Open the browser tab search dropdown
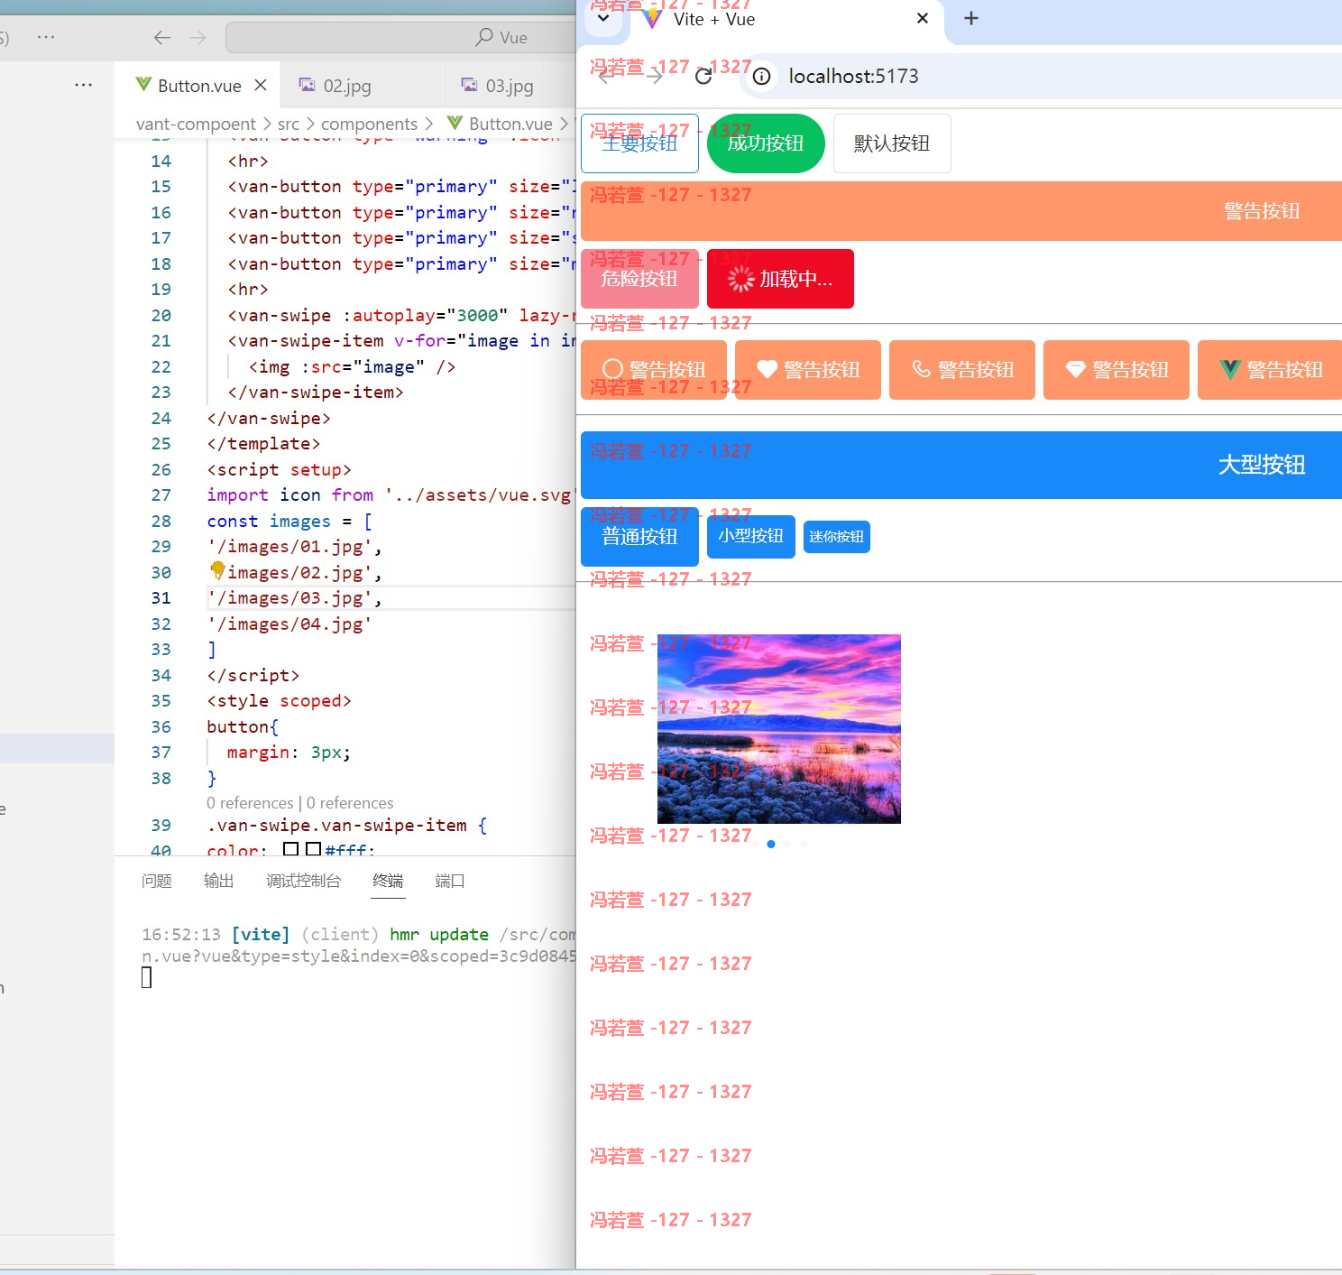This screenshot has height=1275, width=1342. [603, 18]
